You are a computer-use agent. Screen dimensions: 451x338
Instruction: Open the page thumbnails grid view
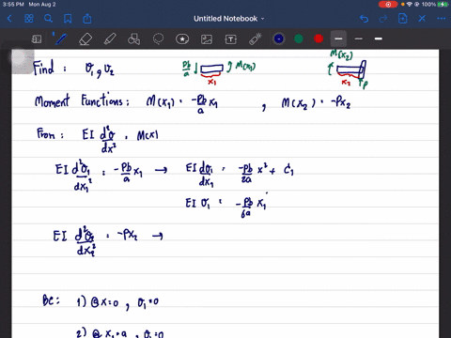tap(29, 19)
